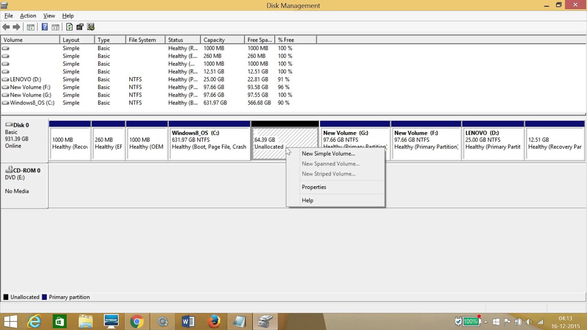Image resolution: width=587 pixels, height=330 pixels.
Task: Open the Lenovo app from the taskbar
Action: (111, 322)
